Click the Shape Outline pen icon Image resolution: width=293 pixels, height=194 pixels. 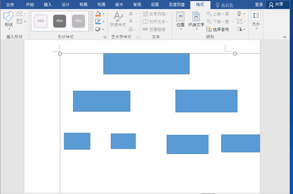coord(98,22)
